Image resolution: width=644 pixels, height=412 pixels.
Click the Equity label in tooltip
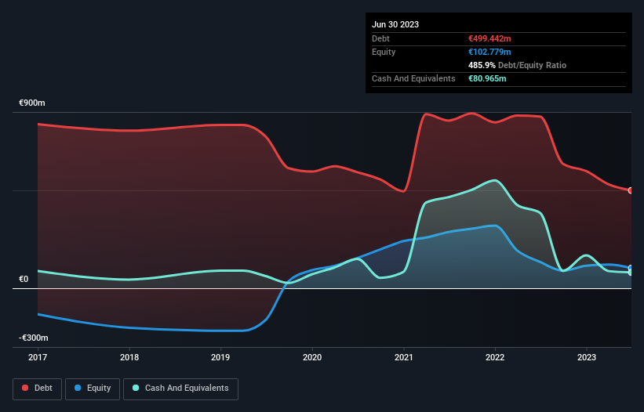(x=384, y=52)
